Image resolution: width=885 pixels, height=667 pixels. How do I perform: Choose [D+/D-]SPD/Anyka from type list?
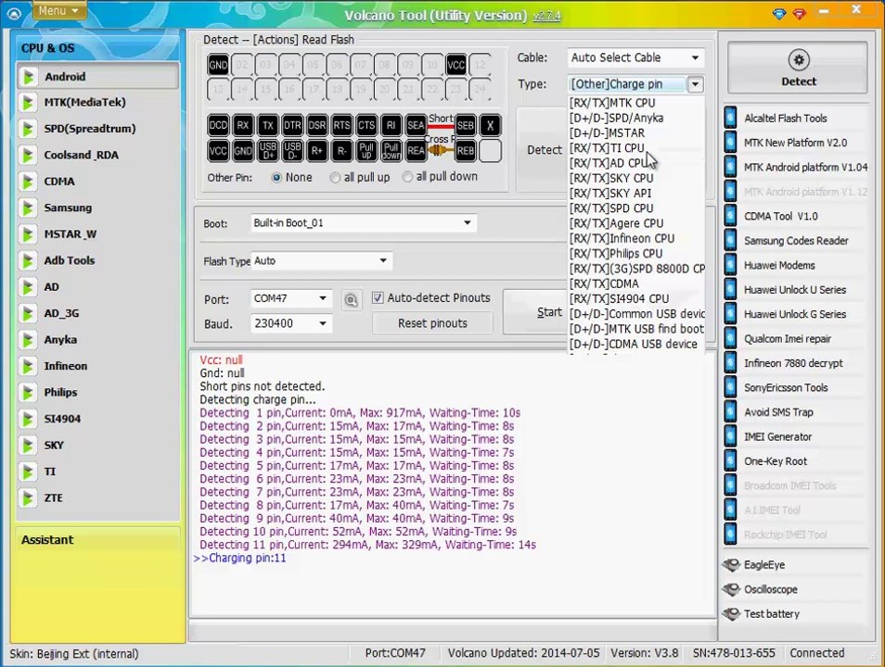pos(636,118)
